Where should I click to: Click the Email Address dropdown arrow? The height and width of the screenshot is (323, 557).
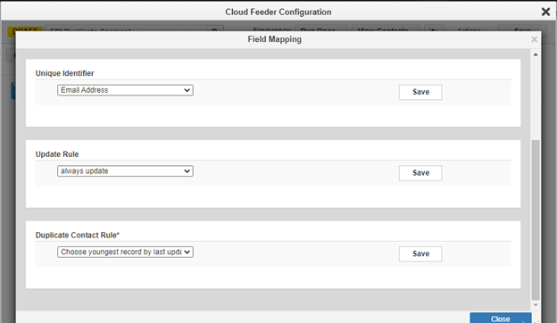pyautogui.click(x=187, y=90)
